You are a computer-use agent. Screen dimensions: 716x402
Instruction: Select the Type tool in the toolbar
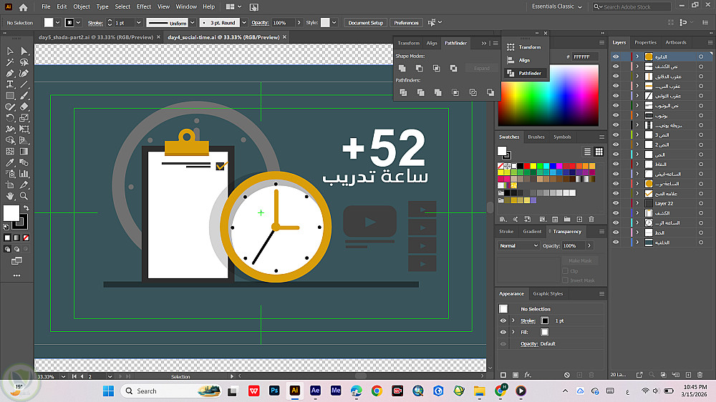point(11,84)
